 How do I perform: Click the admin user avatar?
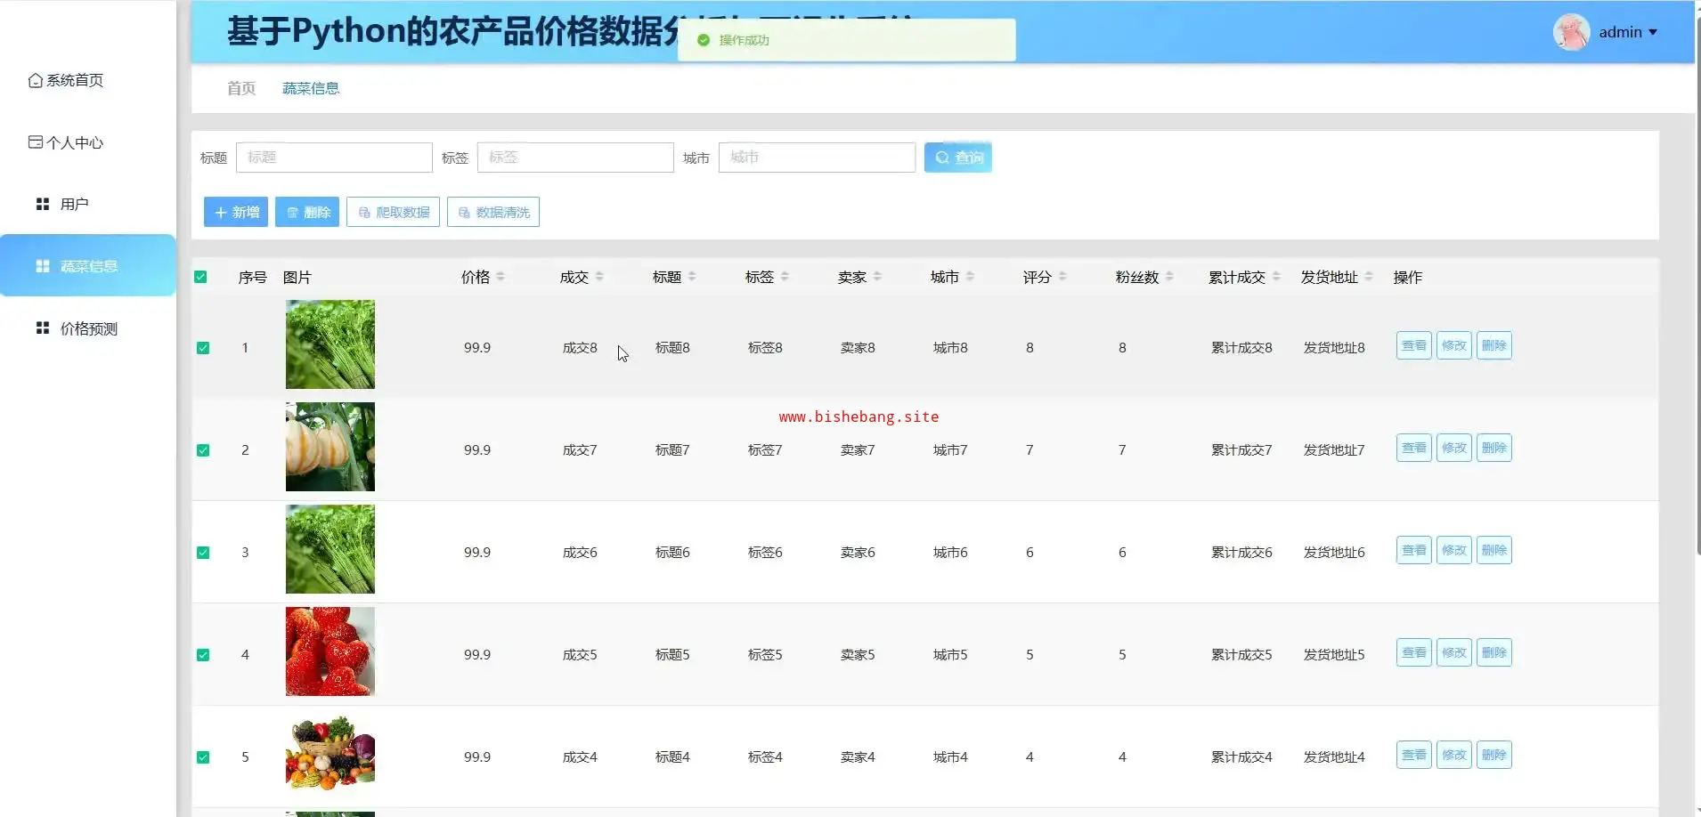(x=1571, y=32)
